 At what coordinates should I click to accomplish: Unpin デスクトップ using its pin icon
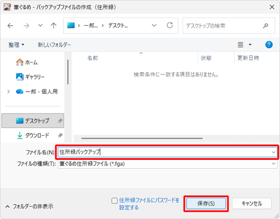click(x=60, y=121)
